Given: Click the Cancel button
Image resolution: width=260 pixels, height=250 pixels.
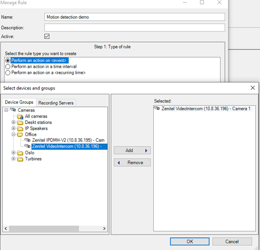Looking at the screenshot, I should click(232, 241).
